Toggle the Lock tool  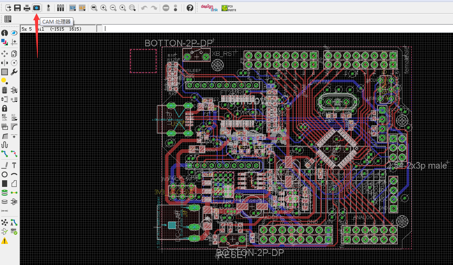[x=5, y=108]
